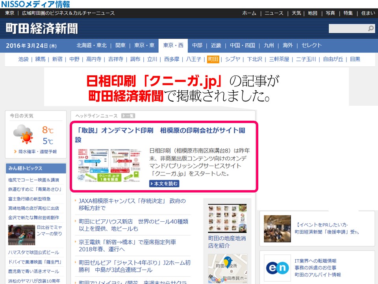Click the 一覧 badge beside ヘッドラインニュース
This screenshot has width=378, height=284.
pyautogui.click(x=128, y=116)
